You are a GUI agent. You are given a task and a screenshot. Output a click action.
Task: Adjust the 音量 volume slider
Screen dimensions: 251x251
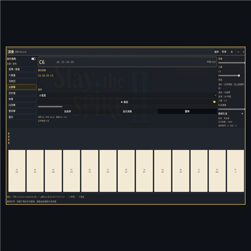point(231,63)
